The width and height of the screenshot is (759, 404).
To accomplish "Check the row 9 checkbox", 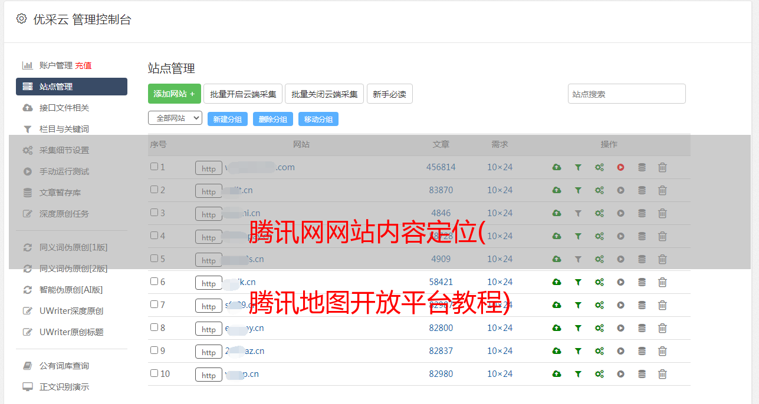I will (x=155, y=350).
